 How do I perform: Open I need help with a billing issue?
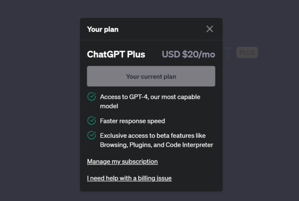129,178
